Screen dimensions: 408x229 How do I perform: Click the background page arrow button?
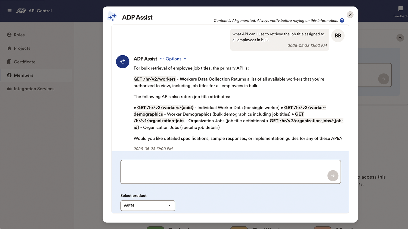pyautogui.click(x=384, y=79)
